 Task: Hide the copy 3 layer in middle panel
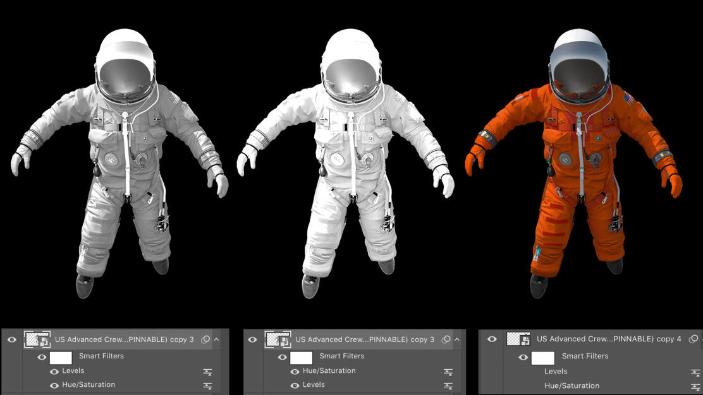(252, 339)
